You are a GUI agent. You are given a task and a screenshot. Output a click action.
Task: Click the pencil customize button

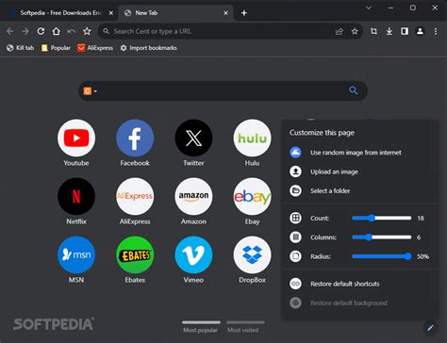[430, 328]
